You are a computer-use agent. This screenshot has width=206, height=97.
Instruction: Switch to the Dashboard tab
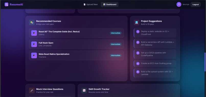[110, 4]
